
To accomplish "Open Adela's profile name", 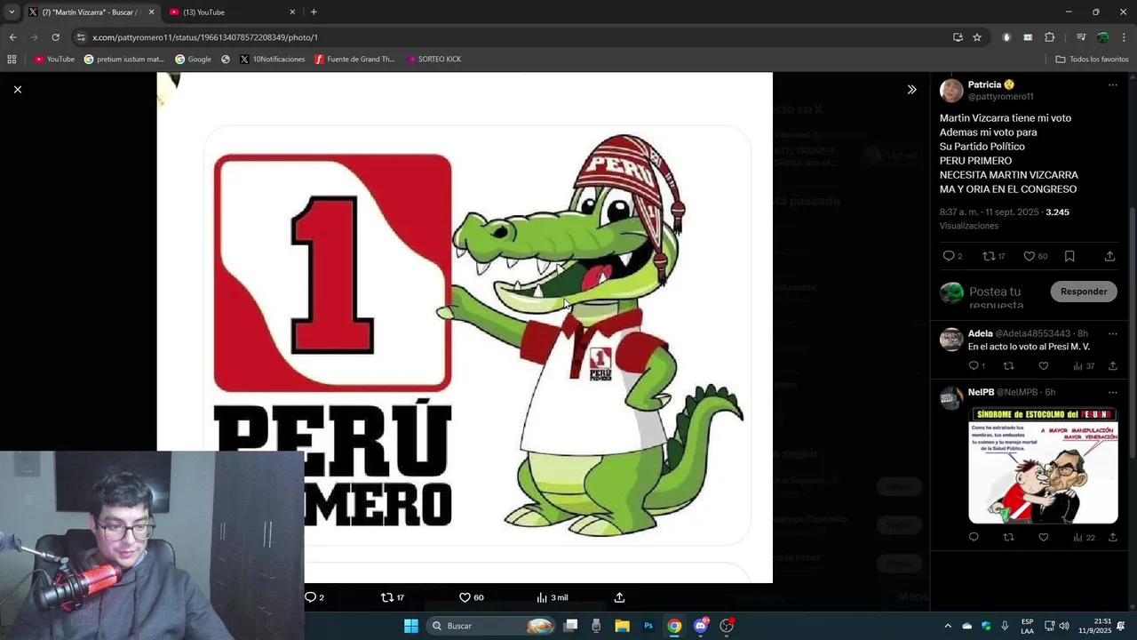I will tap(980, 333).
